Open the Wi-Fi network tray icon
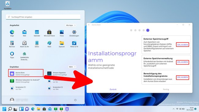199x112 pixels. pos(177,109)
